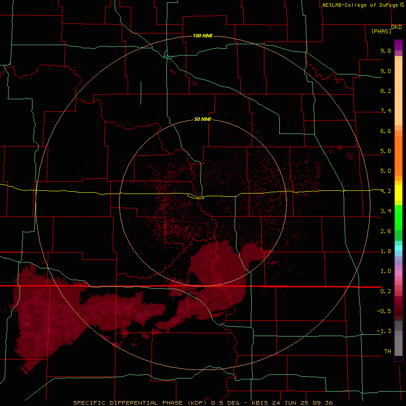
Task: Click the 3.4 legend value
Action: point(386,211)
